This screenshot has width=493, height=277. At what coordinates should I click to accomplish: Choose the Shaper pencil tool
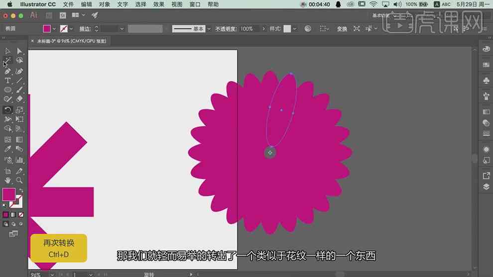(7, 99)
